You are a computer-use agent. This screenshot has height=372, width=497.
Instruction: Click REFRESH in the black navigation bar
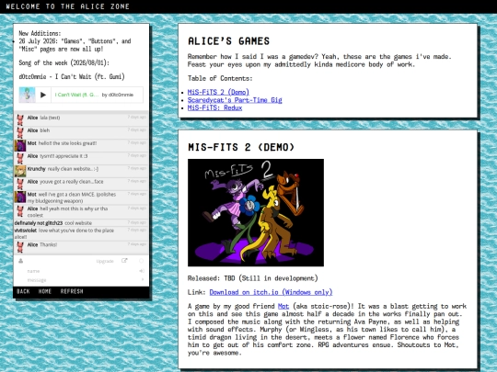pyautogui.click(x=72, y=291)
